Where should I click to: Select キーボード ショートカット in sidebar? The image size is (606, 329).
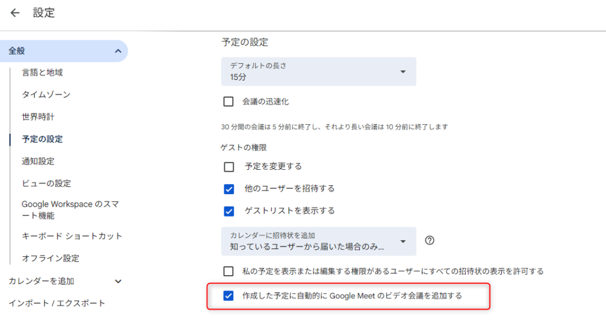point(72,236)
